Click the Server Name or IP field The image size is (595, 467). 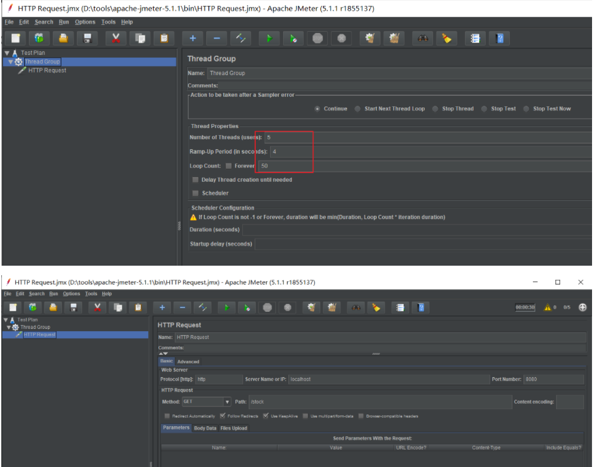[389, 379]
